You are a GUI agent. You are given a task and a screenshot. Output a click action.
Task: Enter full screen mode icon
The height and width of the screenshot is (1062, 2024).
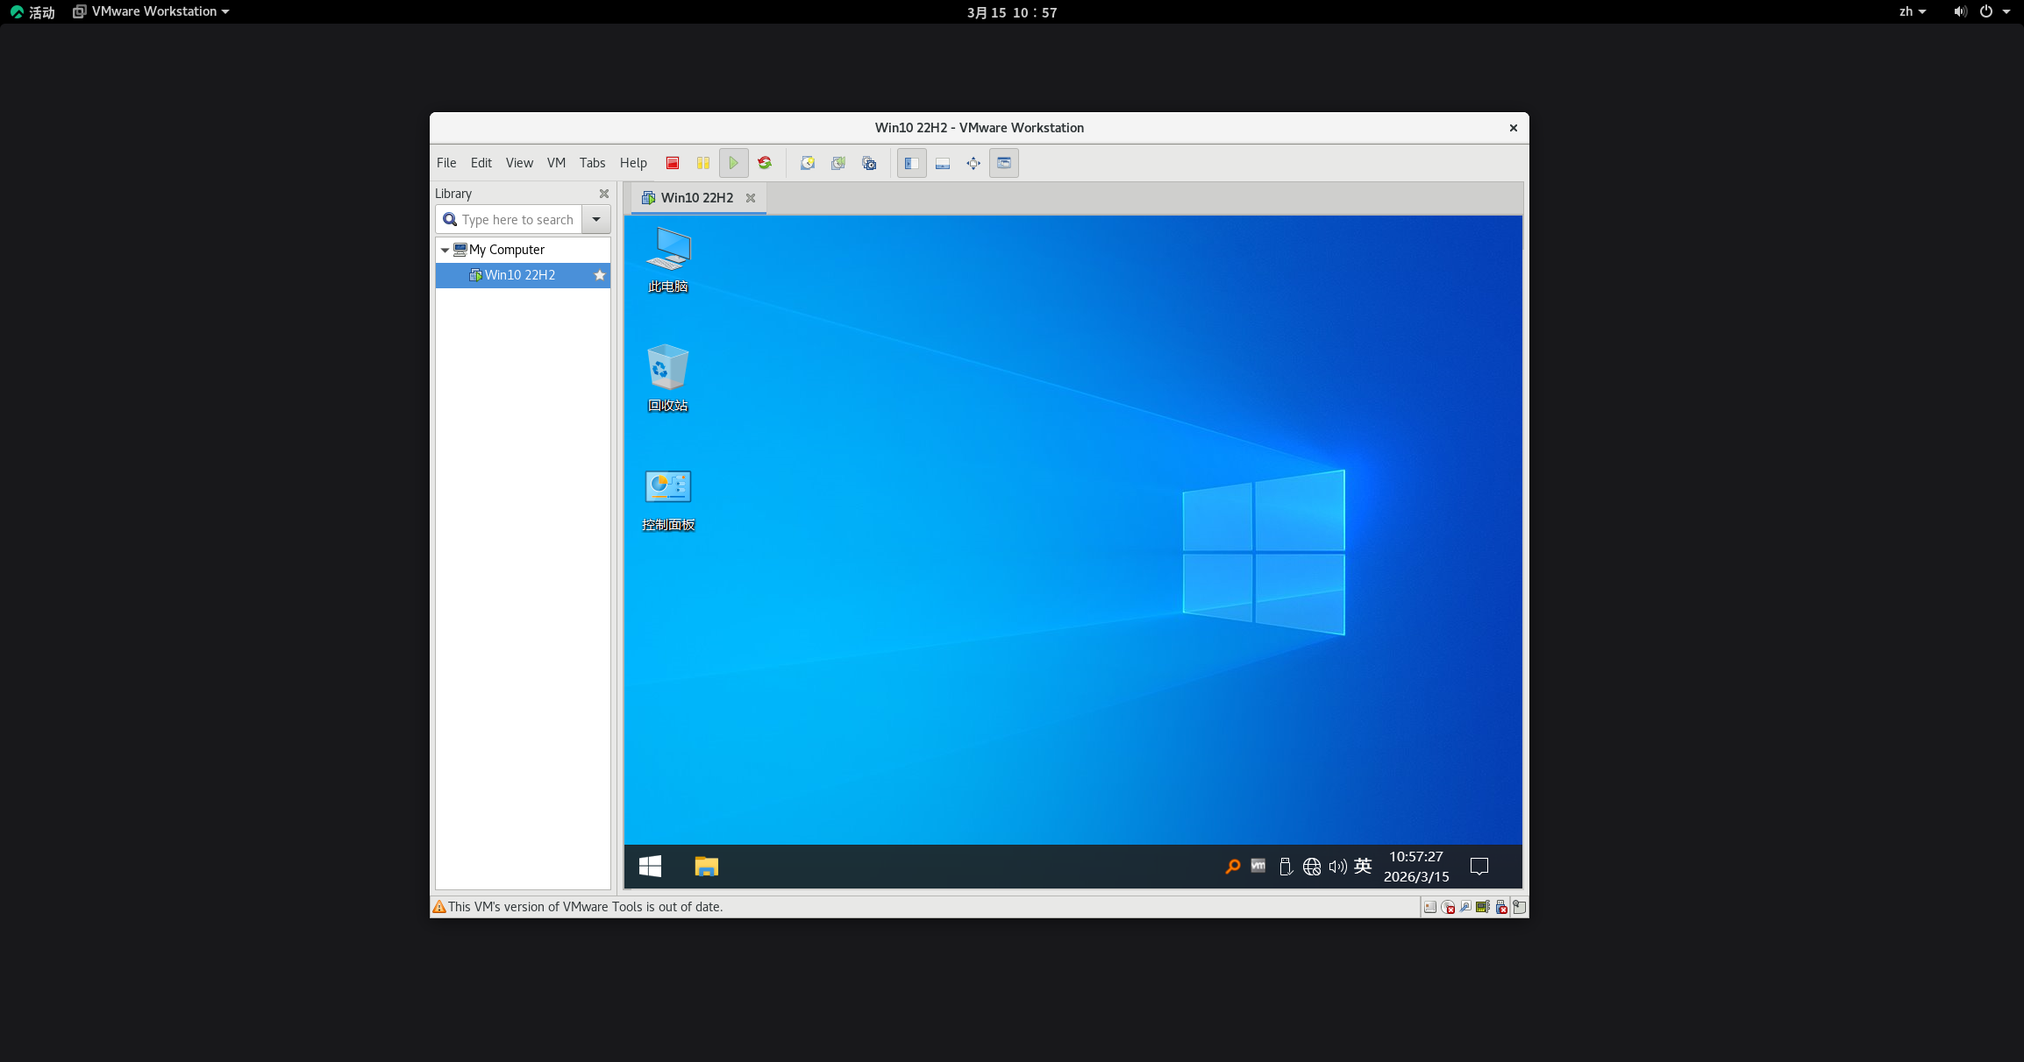(973, 163)
